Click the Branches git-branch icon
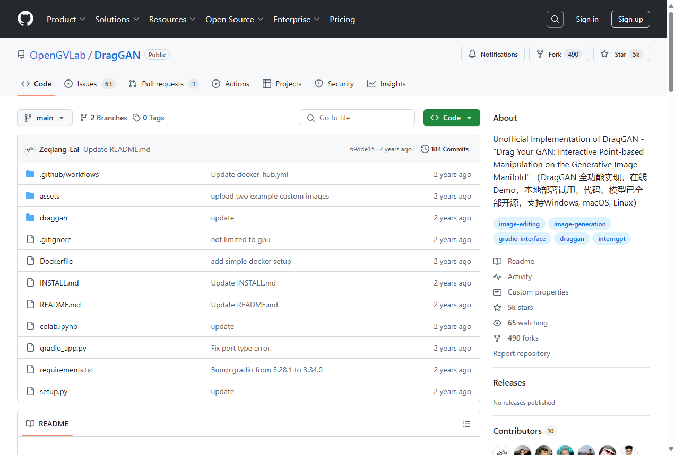The height and width of the screenshot is (455, 675). coord(84,118)
